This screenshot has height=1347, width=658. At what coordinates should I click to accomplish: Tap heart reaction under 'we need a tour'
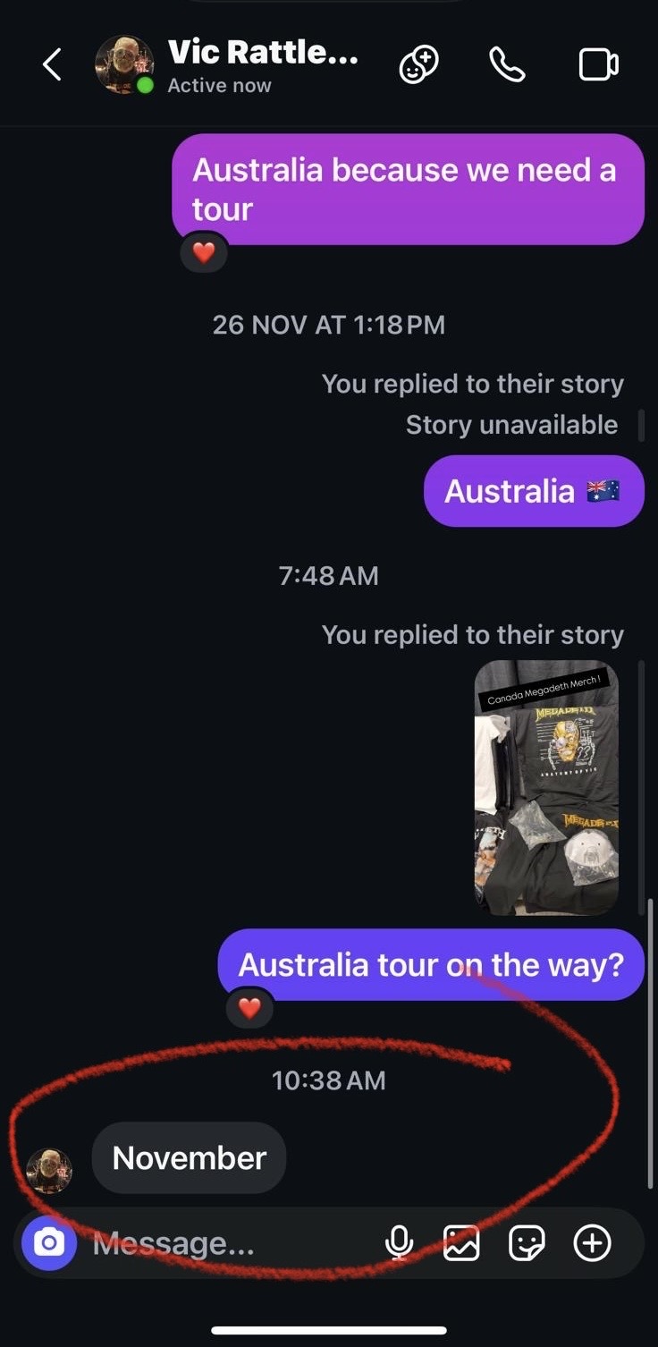click(x=204, y=253)
